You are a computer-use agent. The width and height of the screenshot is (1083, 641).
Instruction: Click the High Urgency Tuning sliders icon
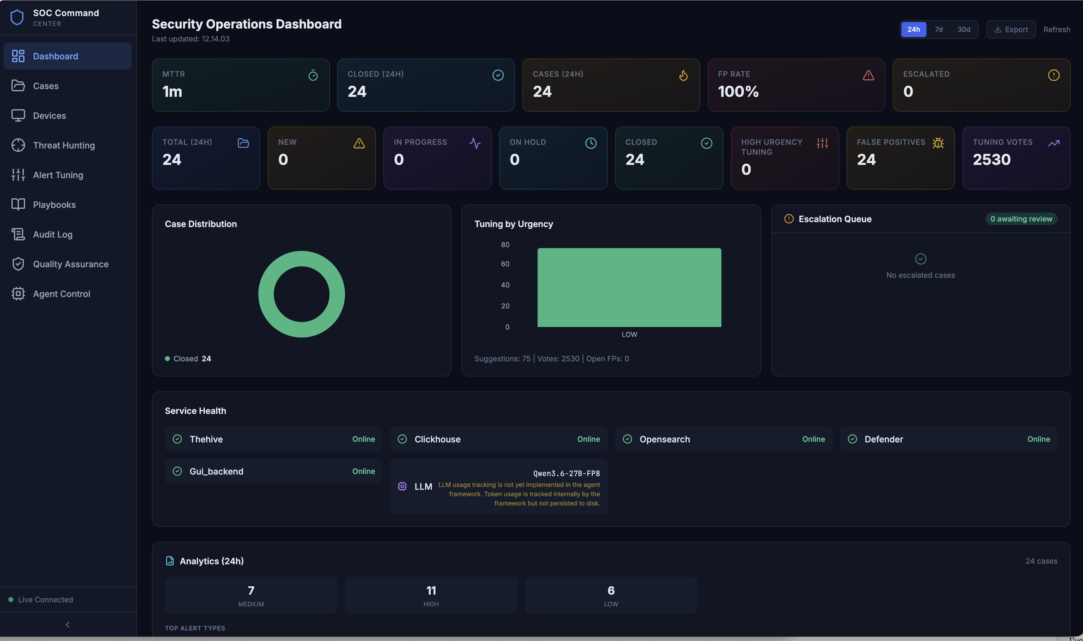tap(822, 143)
